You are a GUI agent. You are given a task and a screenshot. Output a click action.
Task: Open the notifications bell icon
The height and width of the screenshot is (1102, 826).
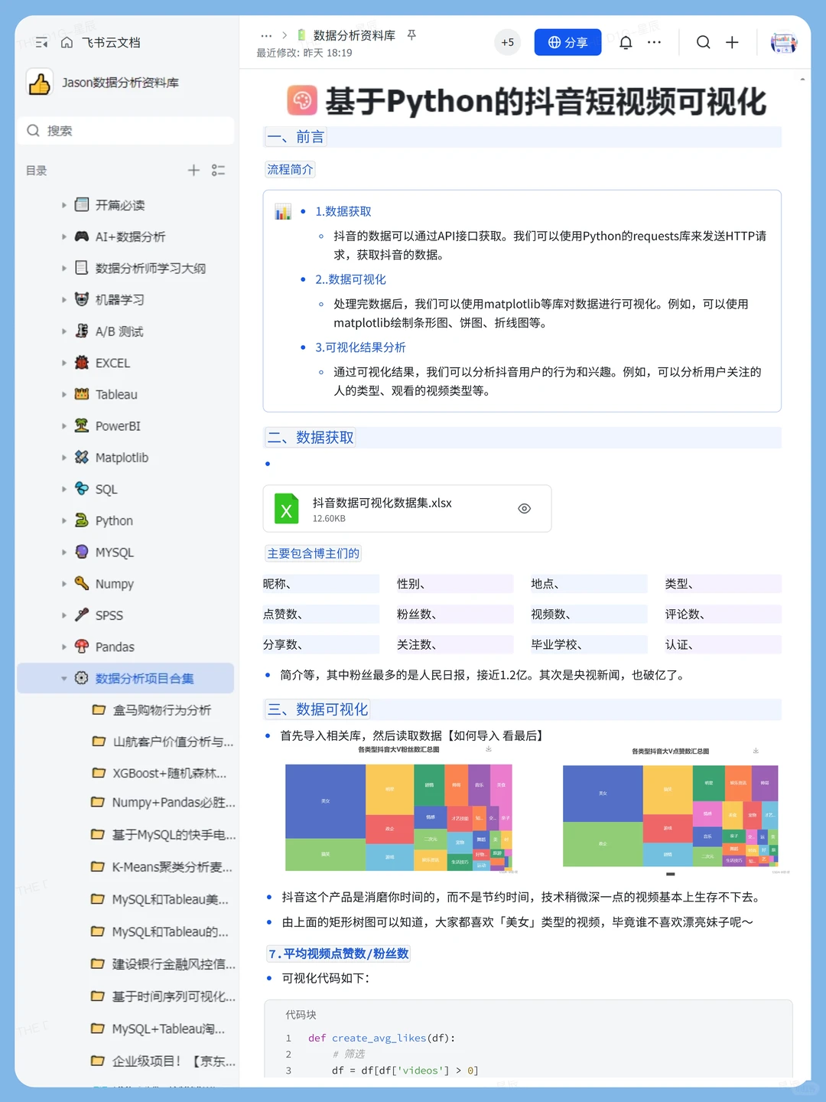click(626, 42)
